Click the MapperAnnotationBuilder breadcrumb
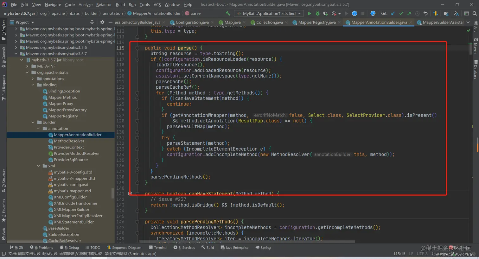479x259 pixels. pyautogui.click(x=154, y=13)
